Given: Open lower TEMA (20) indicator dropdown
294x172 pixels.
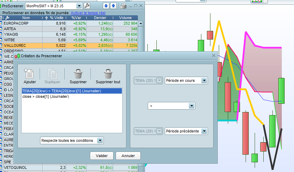Looking at the screenshot, I should coord(160,131).
